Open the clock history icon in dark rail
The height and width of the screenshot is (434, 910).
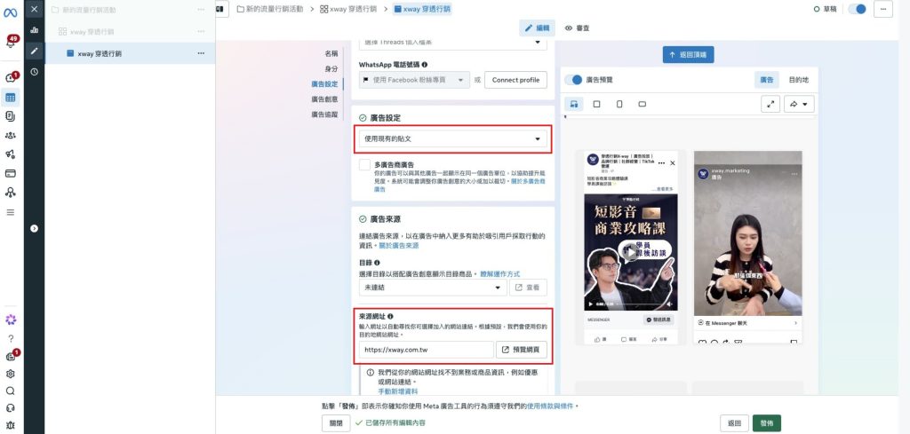point(35,72)
